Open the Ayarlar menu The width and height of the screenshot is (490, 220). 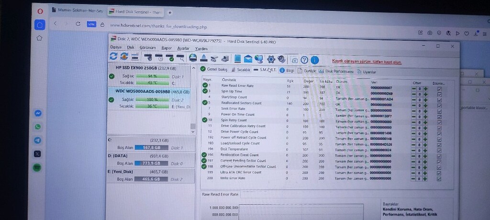coord(183,48)
